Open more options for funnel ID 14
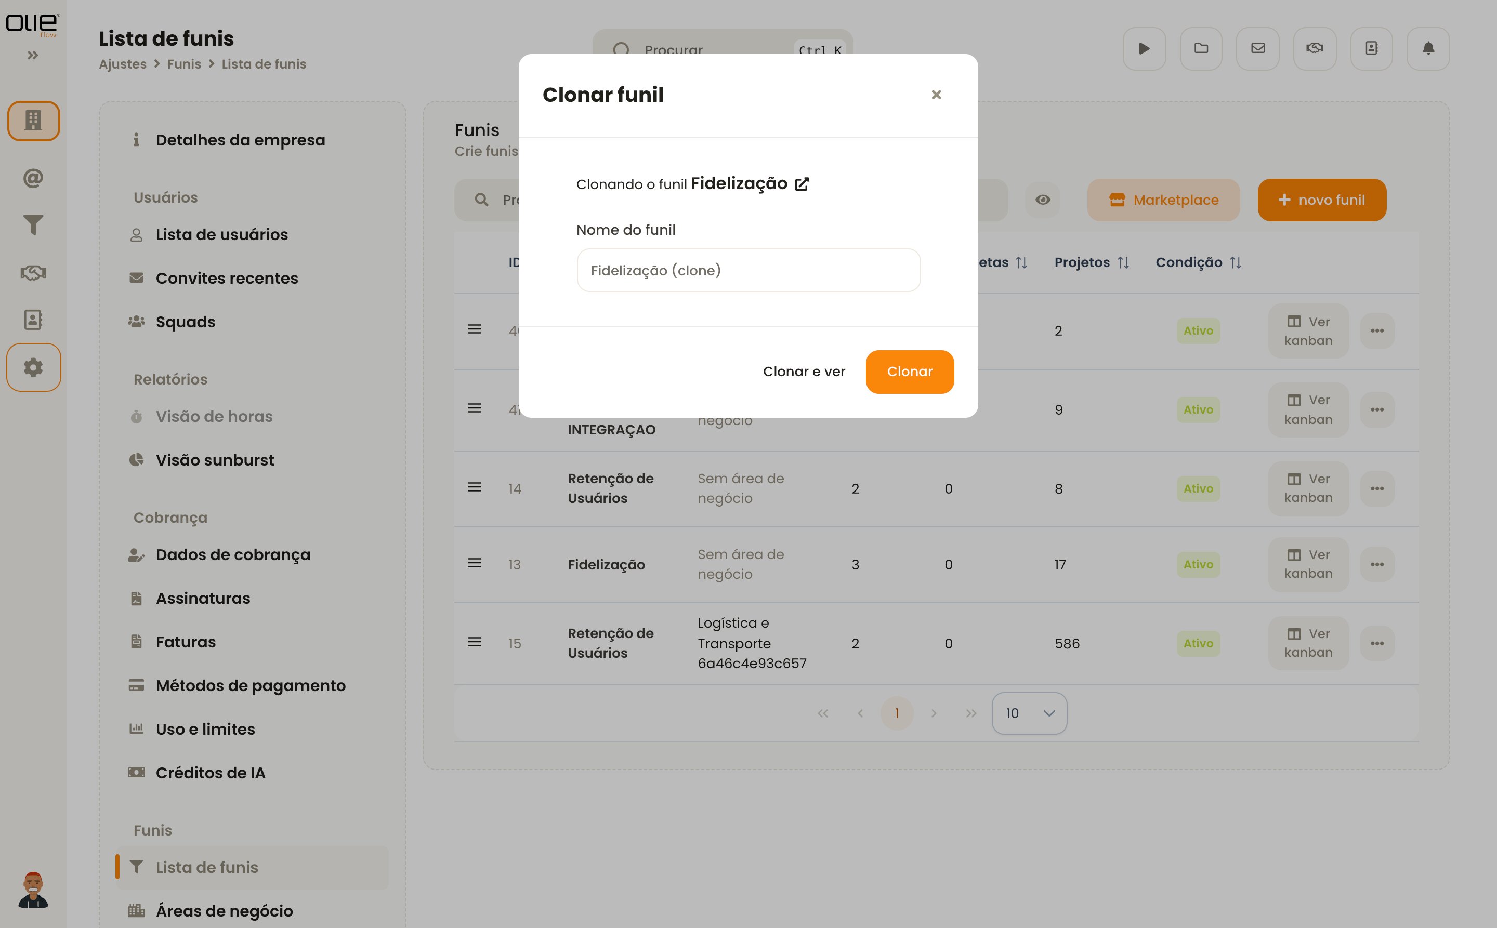The image size is (1497, 928). [1376, 488]
